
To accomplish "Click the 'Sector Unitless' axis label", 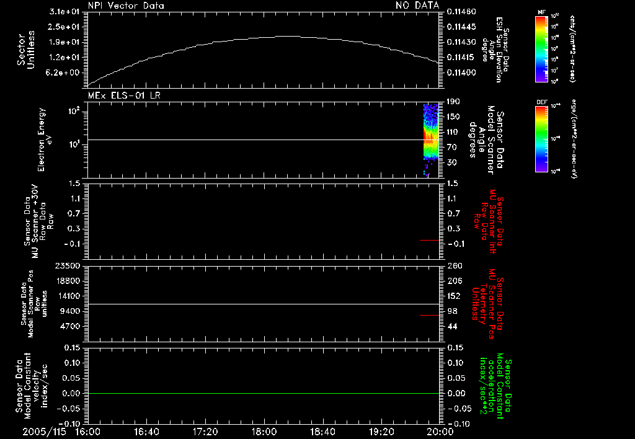I will pyautogui.click(x=26, y=50).
